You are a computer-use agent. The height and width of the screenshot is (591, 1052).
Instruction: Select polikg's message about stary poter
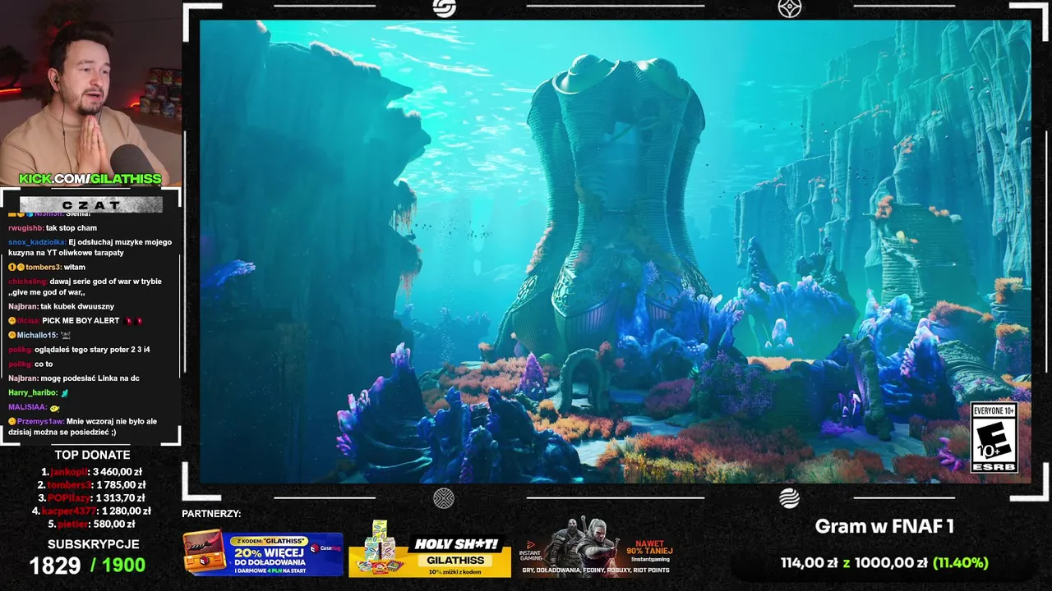tap(80, 350)
